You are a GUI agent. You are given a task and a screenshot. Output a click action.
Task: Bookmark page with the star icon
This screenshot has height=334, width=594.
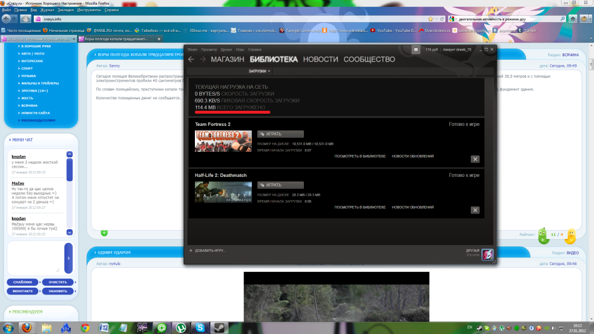pyautogui.click(x=430, y=19)
